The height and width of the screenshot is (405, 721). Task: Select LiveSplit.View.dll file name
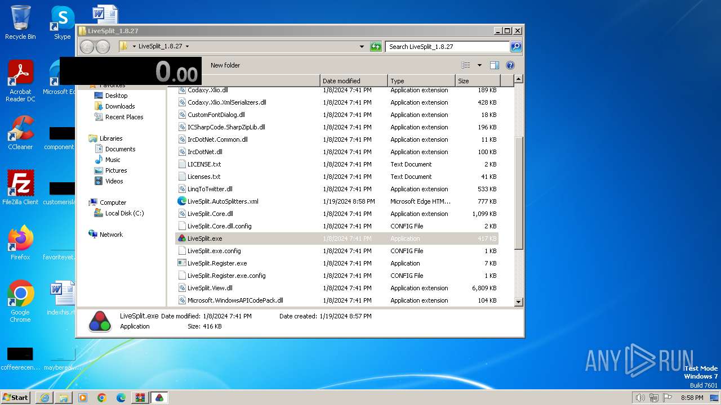210,288
